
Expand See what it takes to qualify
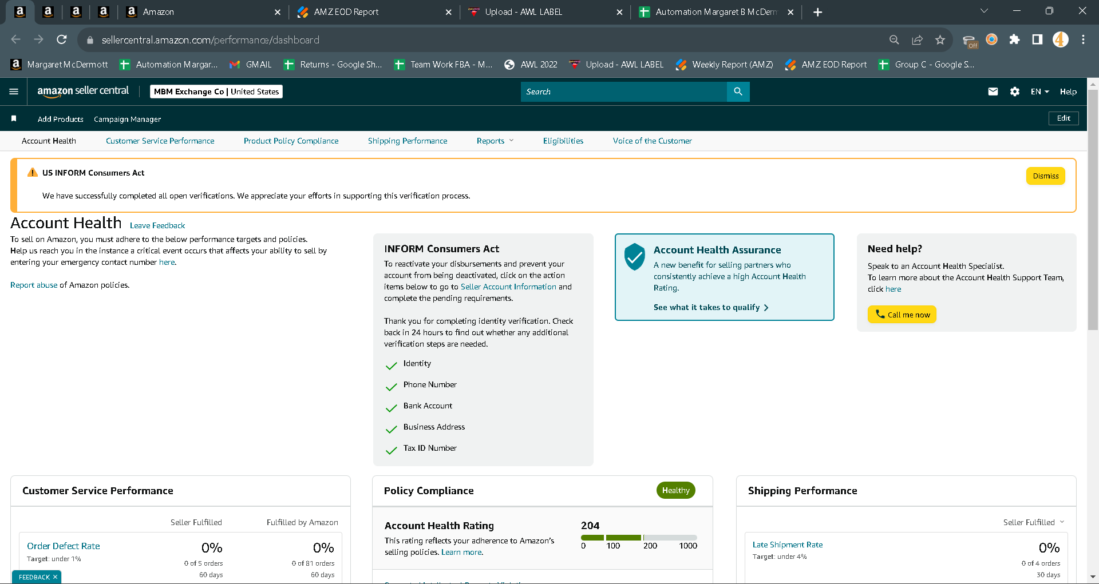tap(711, 307)
